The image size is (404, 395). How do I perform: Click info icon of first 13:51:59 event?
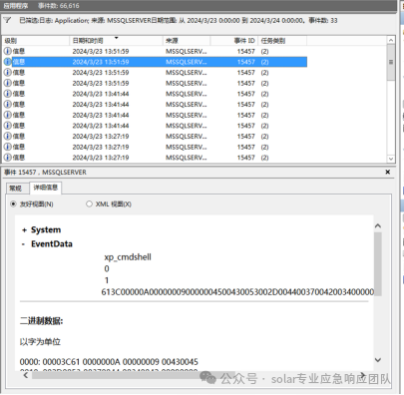click(7, 51)
